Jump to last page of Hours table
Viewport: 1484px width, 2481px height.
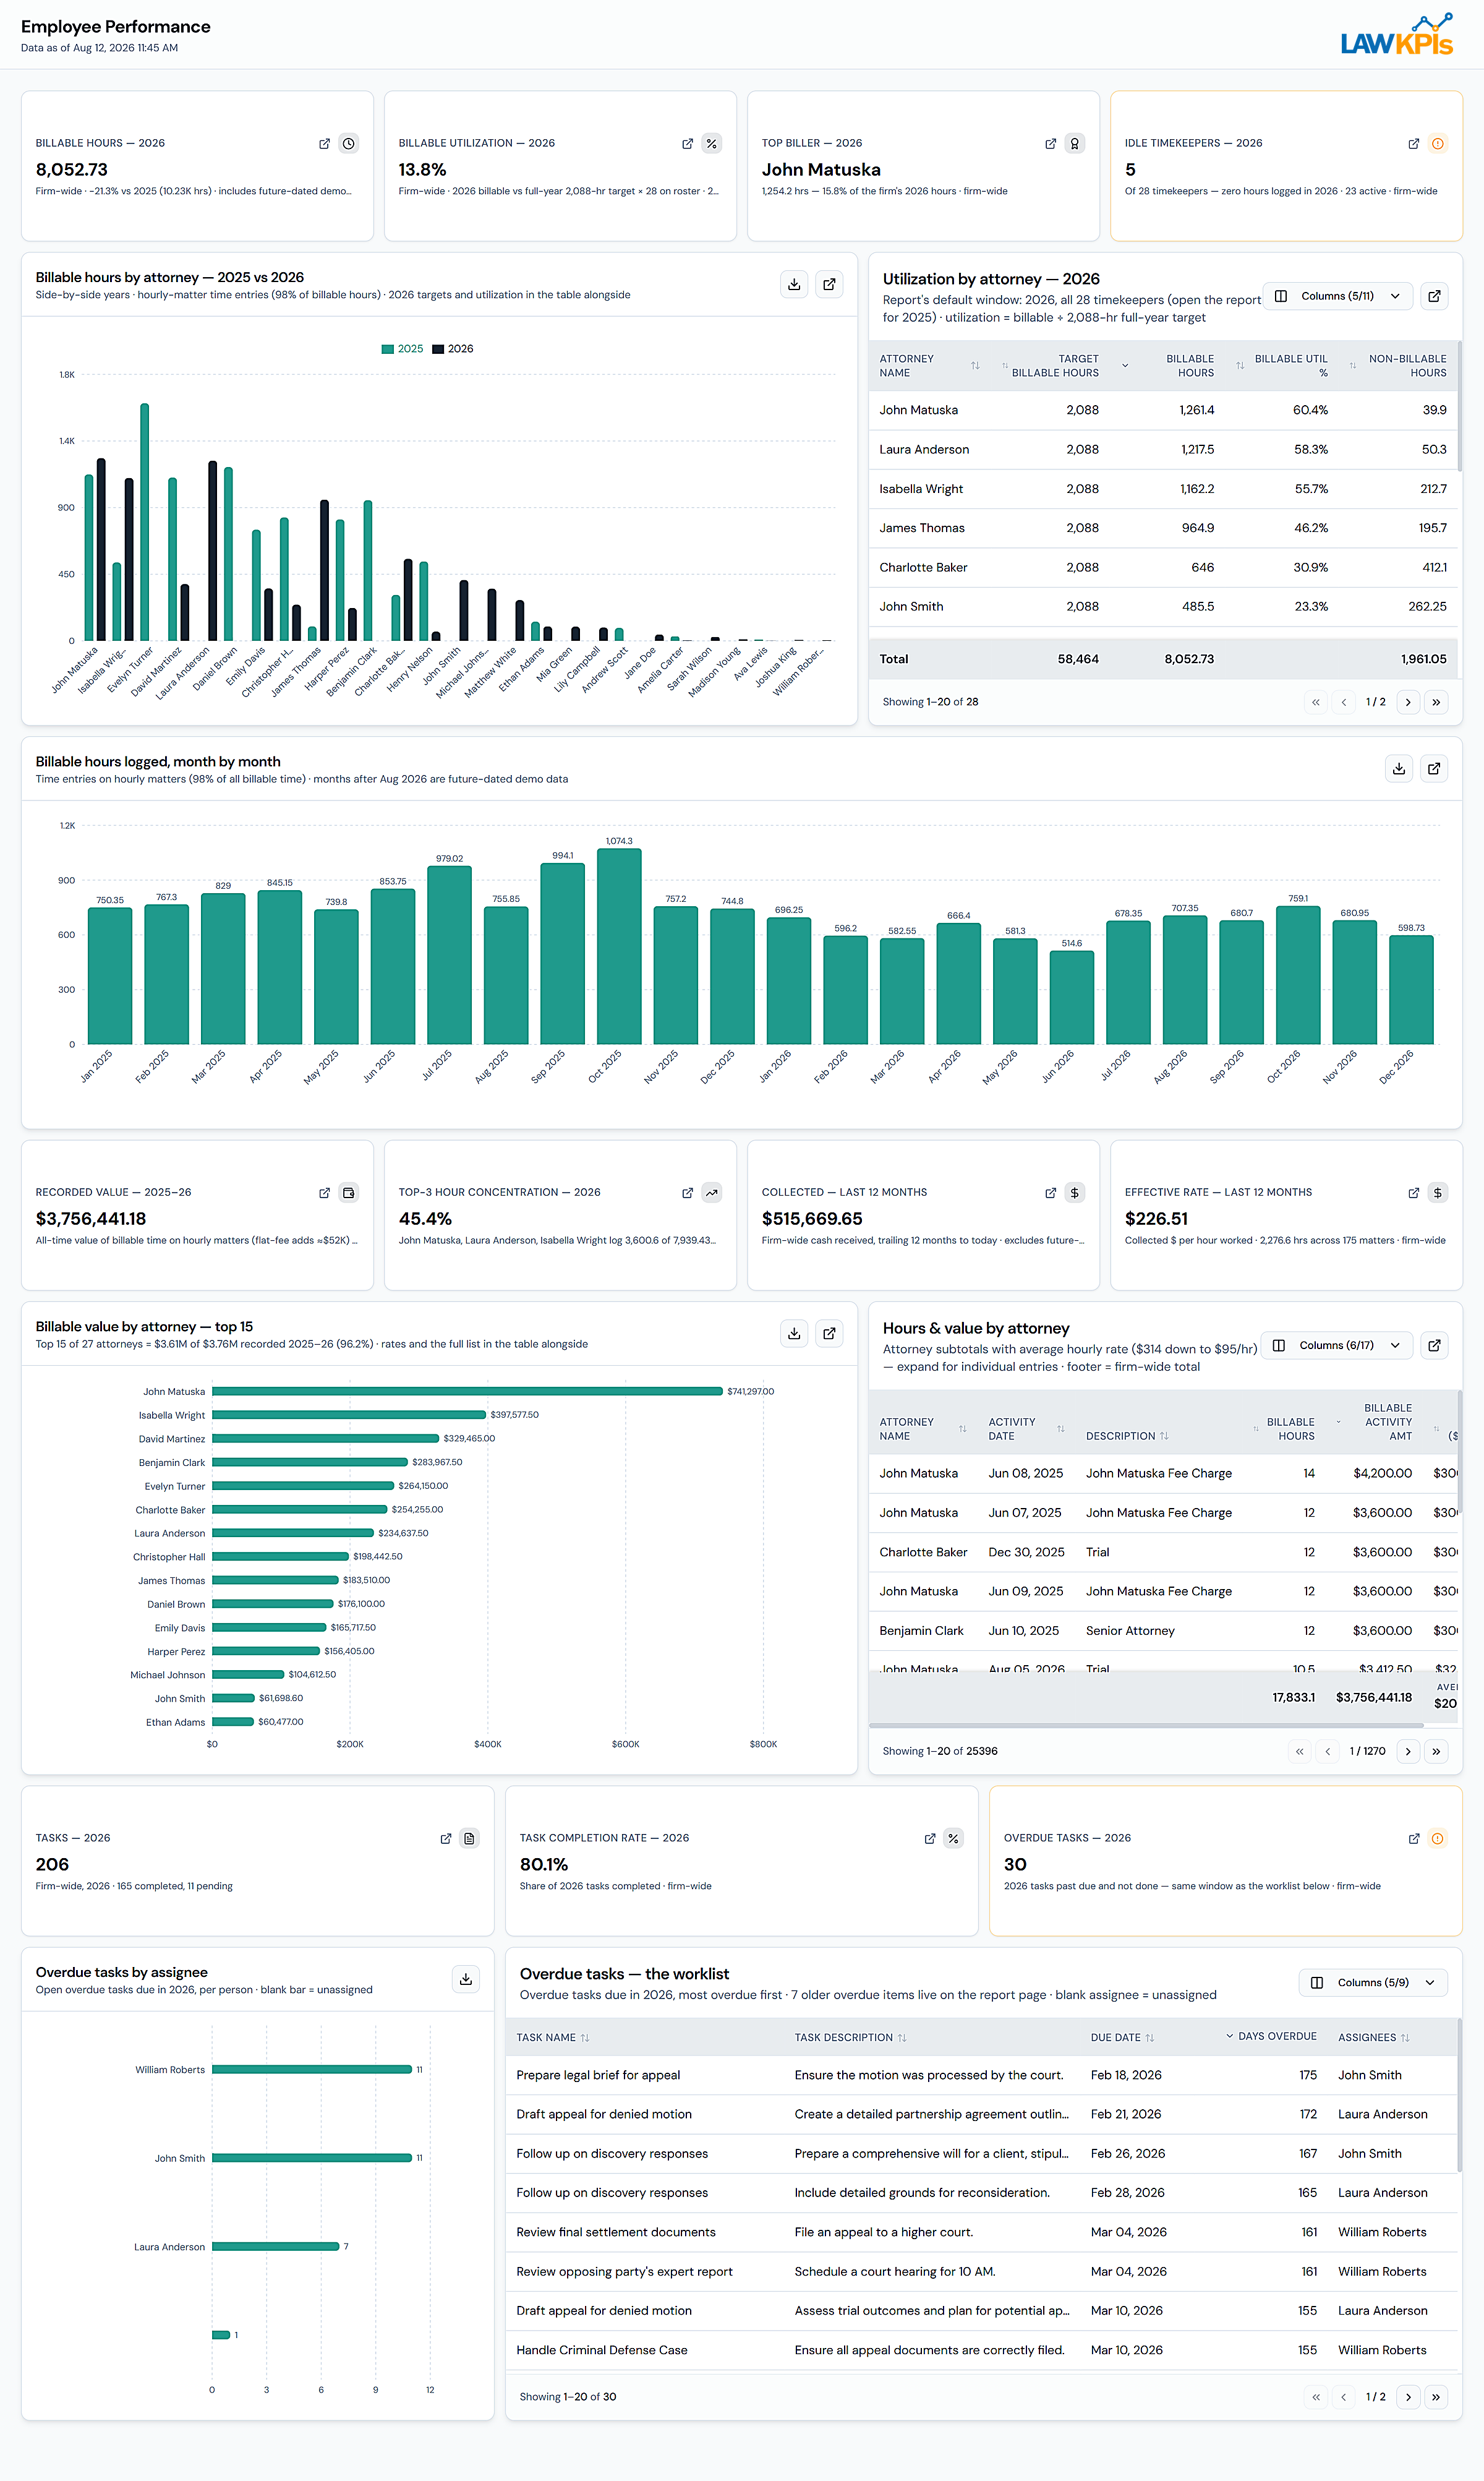click(x=1436, y=1752)
